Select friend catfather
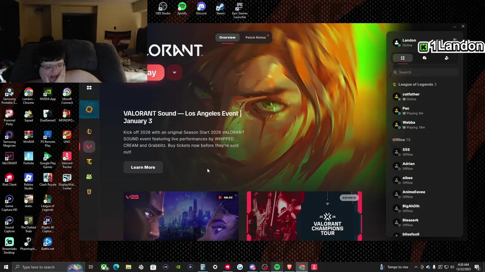This screenshot has width=485, height=272. coord(425,97)
